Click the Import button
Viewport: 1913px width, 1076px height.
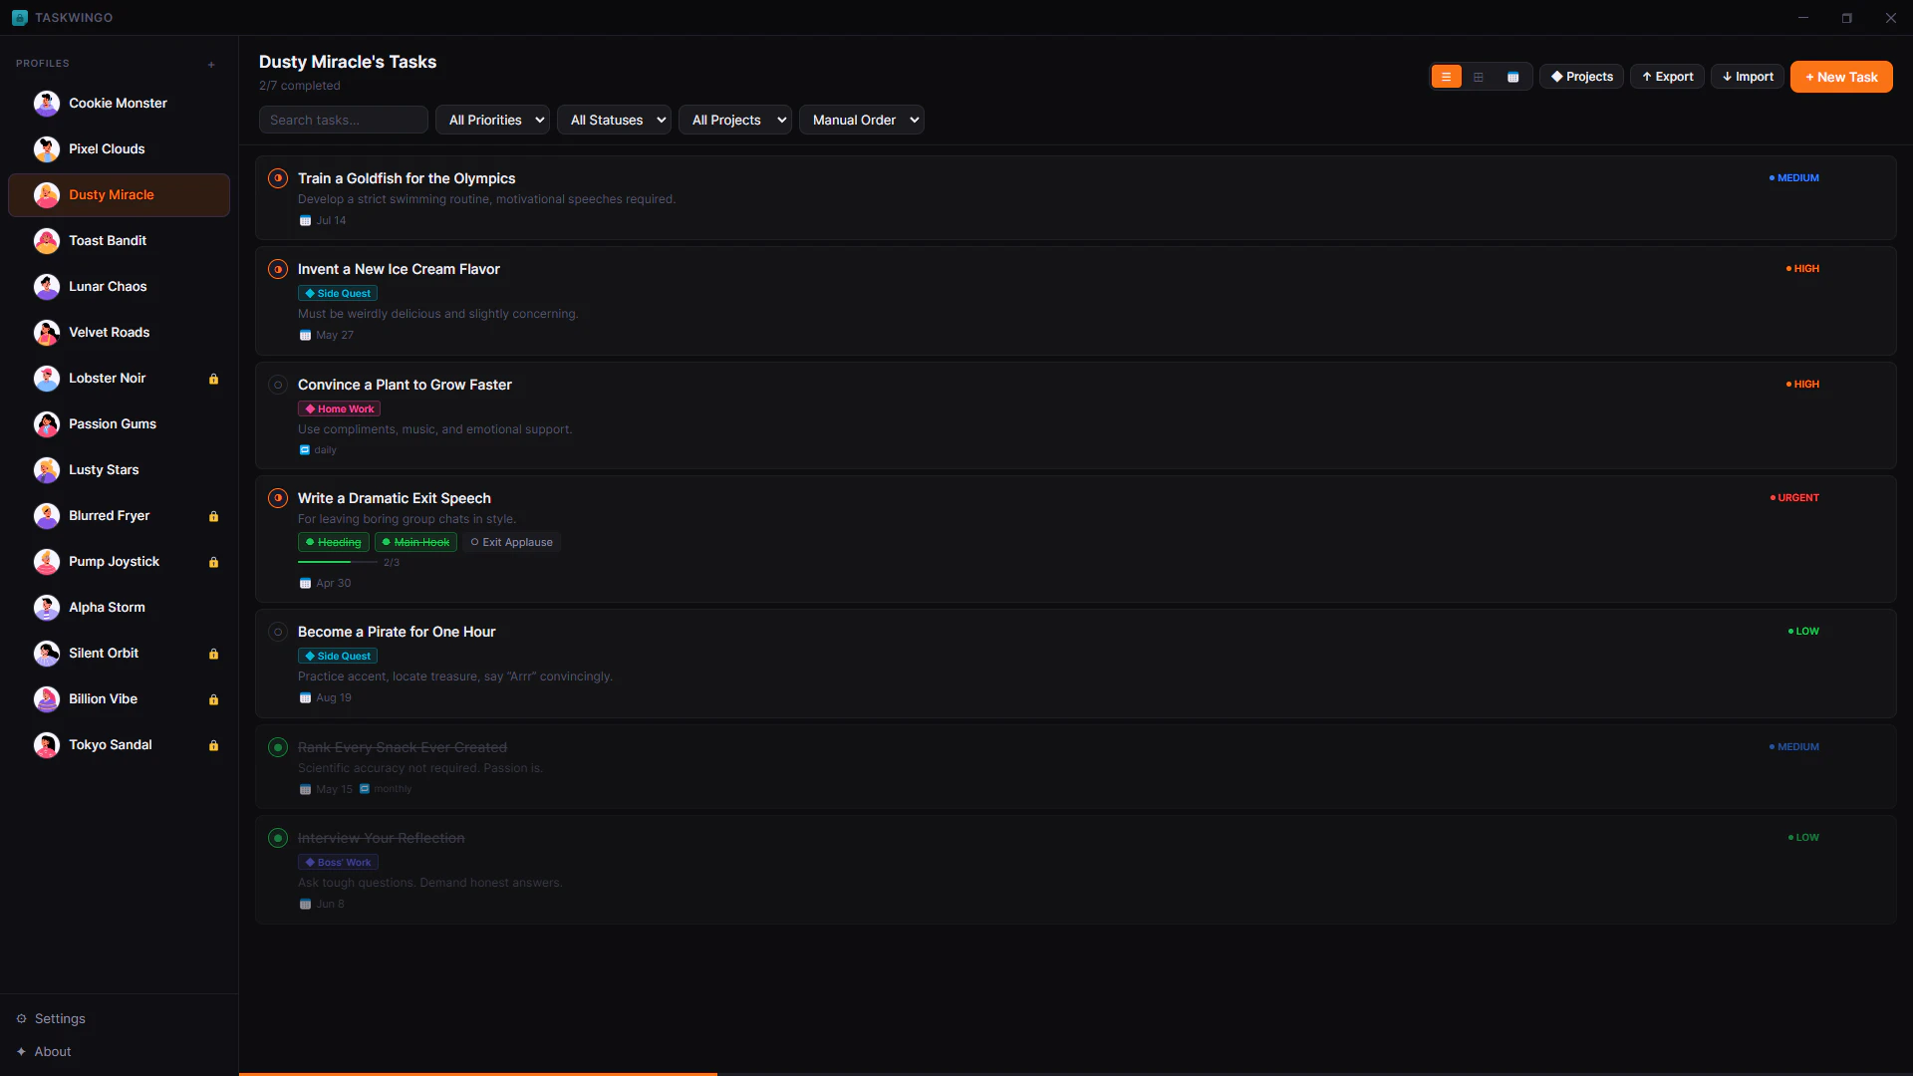1748,77
